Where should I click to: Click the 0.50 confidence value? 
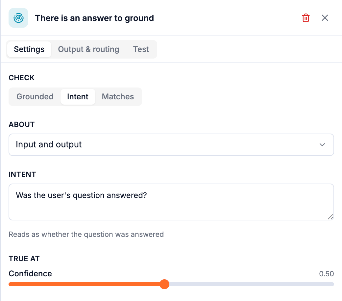click(x=326, y=274)
